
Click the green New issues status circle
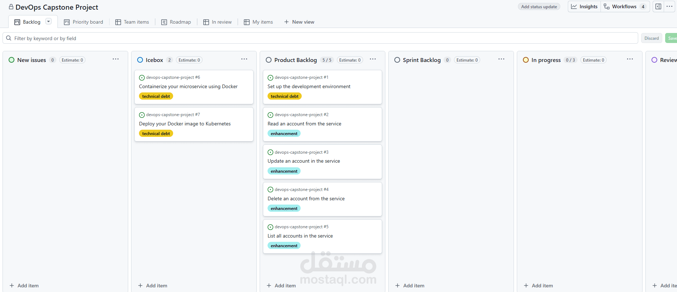[x=11, y=60]
